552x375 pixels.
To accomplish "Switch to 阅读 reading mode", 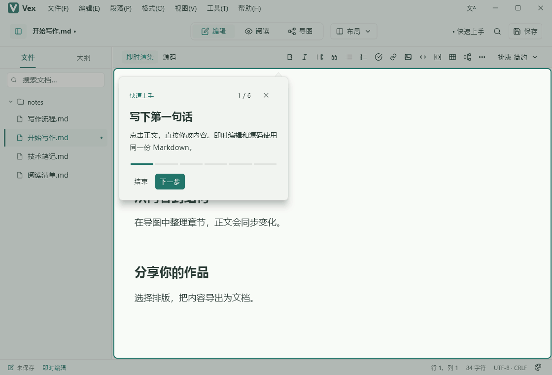I will (x=257, y=32).
